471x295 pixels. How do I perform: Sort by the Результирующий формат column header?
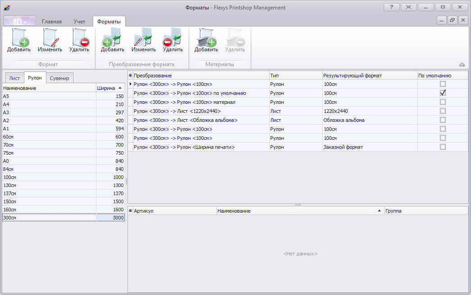click(x=370, y=76)
